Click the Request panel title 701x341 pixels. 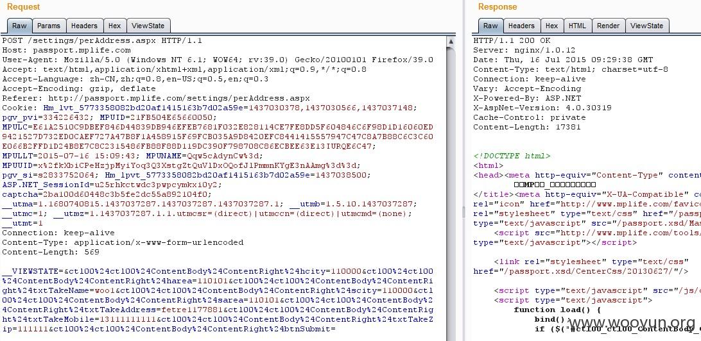coord(23,6)
